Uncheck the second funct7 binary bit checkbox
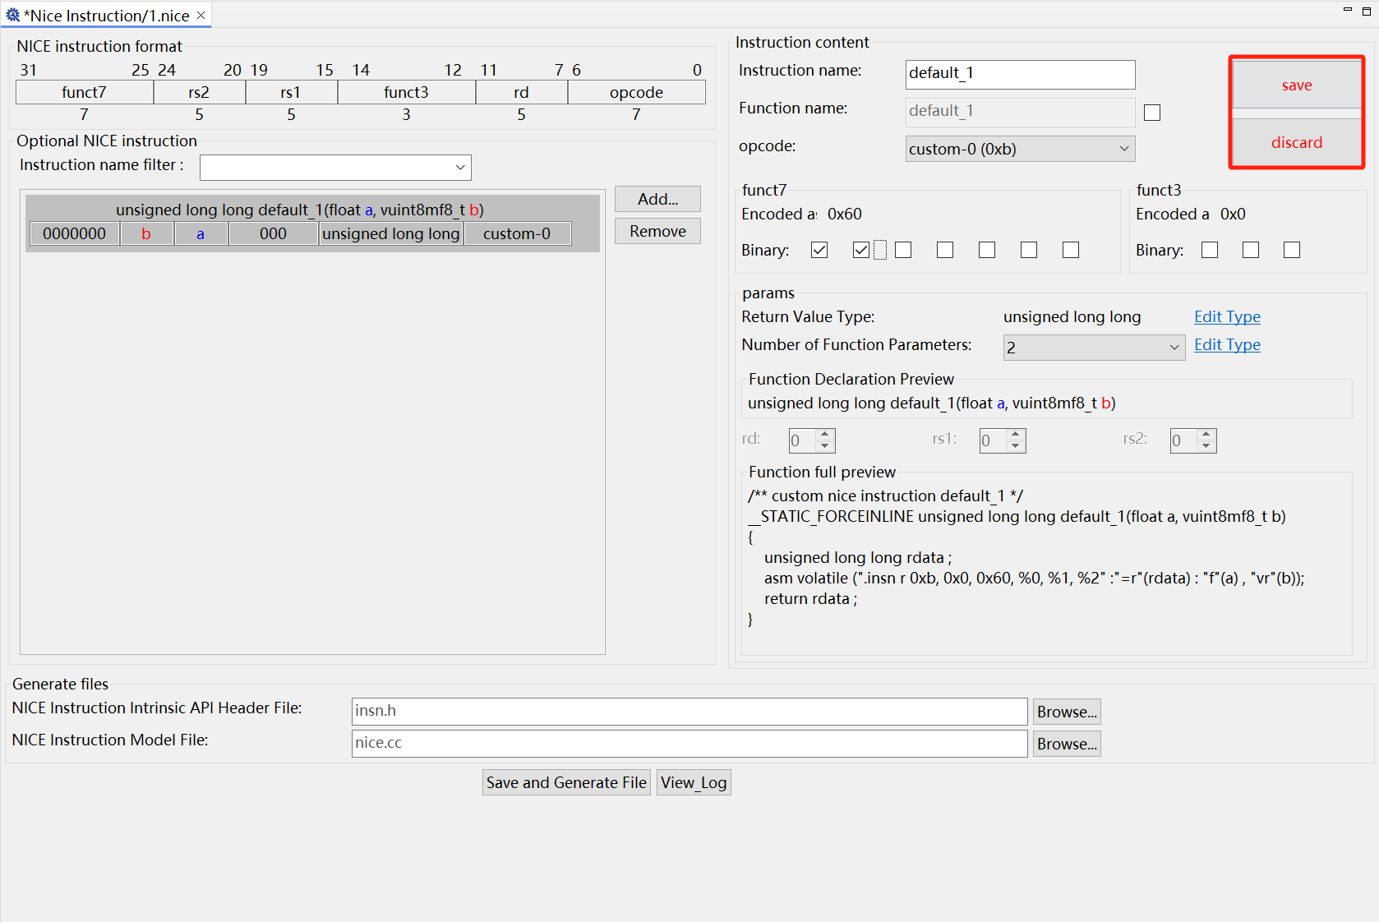This screenshot has height=922, width=1379. pos(861,250)
